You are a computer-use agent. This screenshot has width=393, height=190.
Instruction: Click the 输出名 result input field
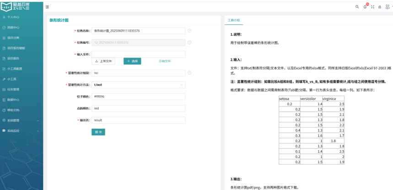pos(138,120)
